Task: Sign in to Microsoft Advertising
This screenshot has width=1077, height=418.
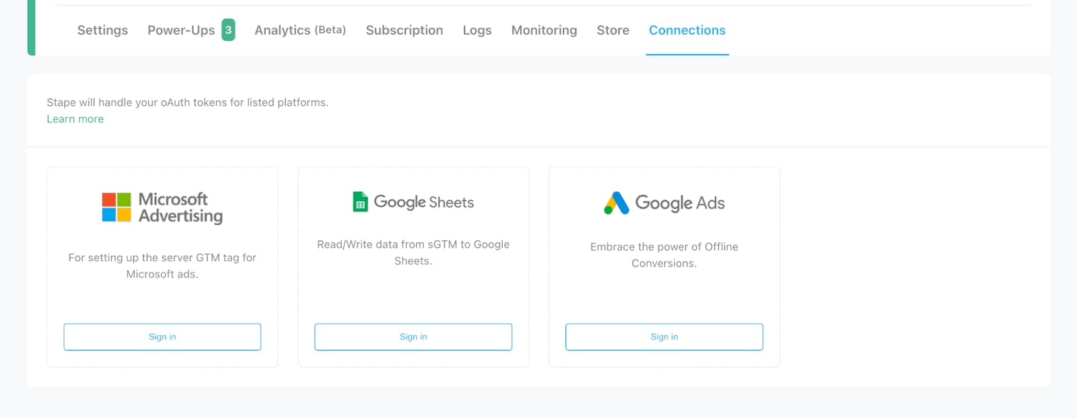Action: click(162, 337)
